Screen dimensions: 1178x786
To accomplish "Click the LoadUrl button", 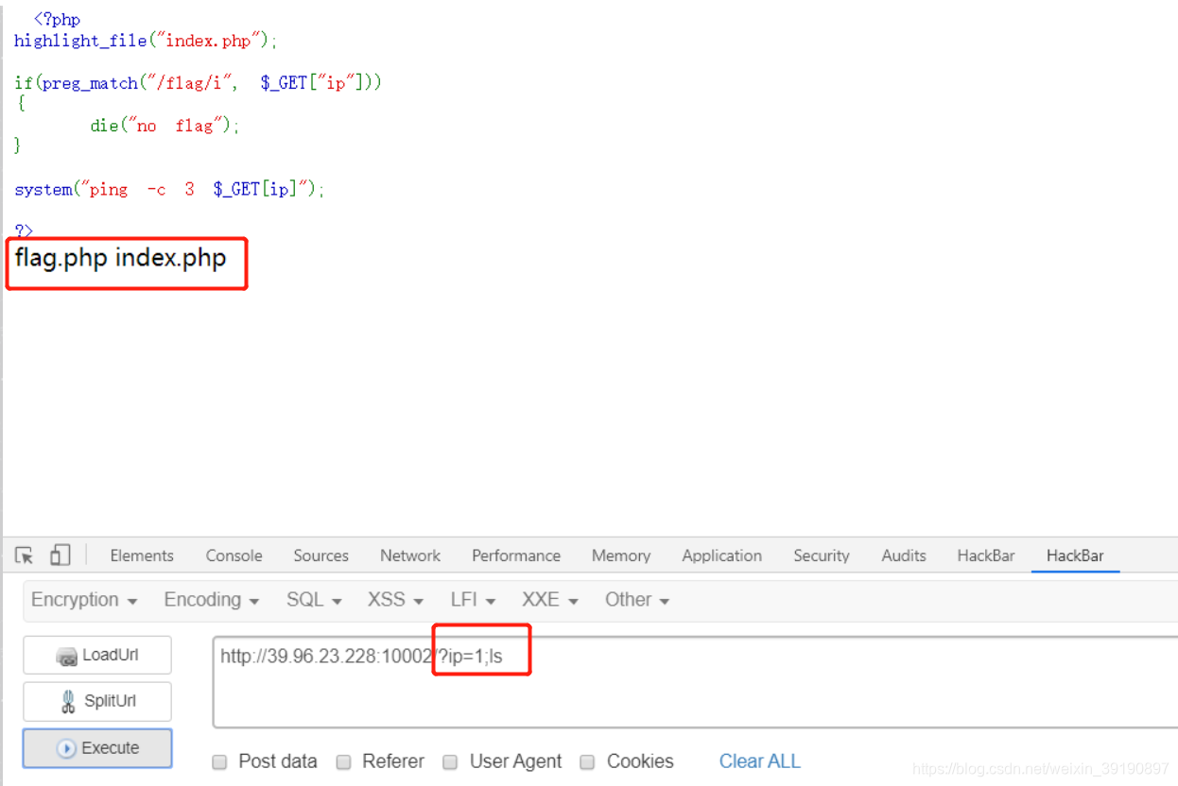I will 97,655.
